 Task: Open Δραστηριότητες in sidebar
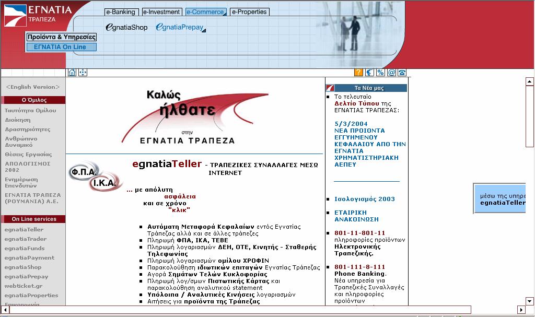pyautogui.click(x=28, y=130)
